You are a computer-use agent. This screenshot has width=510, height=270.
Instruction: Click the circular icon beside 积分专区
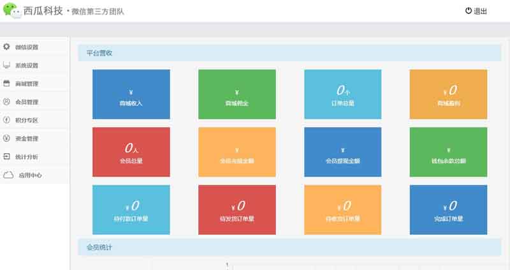tap(6, 120)
